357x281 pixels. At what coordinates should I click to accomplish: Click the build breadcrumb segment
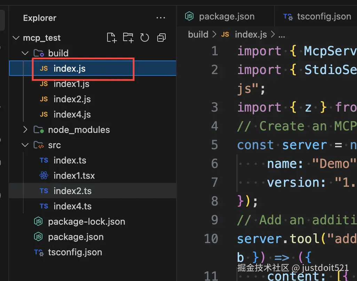coord(198,34)
